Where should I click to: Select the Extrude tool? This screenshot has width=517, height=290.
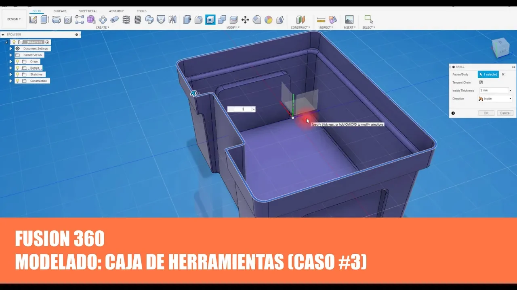(44, 19)
